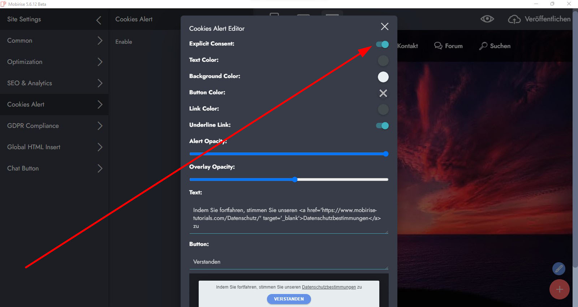The image size is (578, 307).
Task: Close the Cookies Alert Editor dialog
Action: [x=384, y=26]
